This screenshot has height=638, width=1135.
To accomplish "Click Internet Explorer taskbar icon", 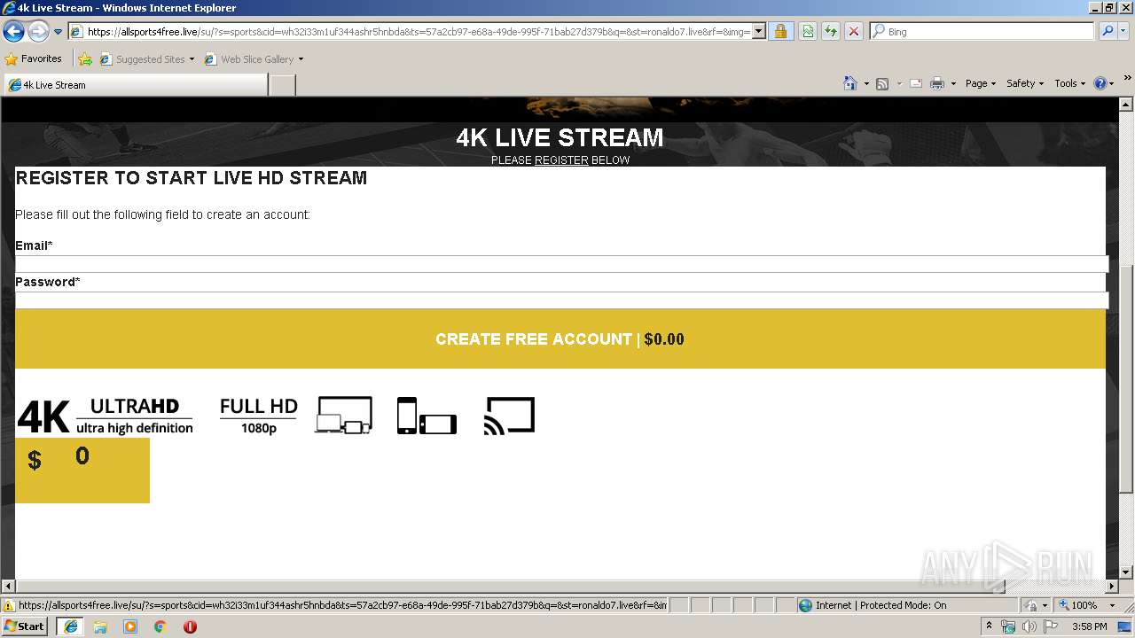I will coord(71,626).
